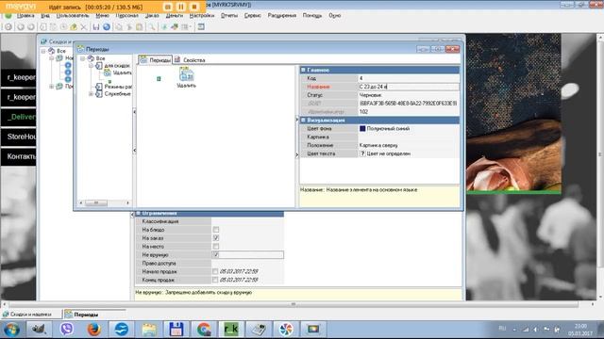This screenshot has width=604, height=339.
Task: Click the midnight blue Цвет фона swatch
Action: tap(362, 129)
